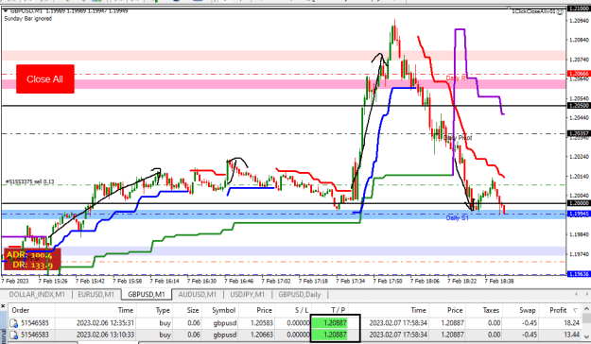Sort by the S / L column header
The height and width of the screenshot is (344, 591).
302,310
